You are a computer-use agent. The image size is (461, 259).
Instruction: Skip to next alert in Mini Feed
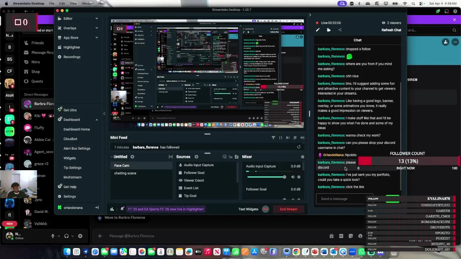tap(288, 137)
